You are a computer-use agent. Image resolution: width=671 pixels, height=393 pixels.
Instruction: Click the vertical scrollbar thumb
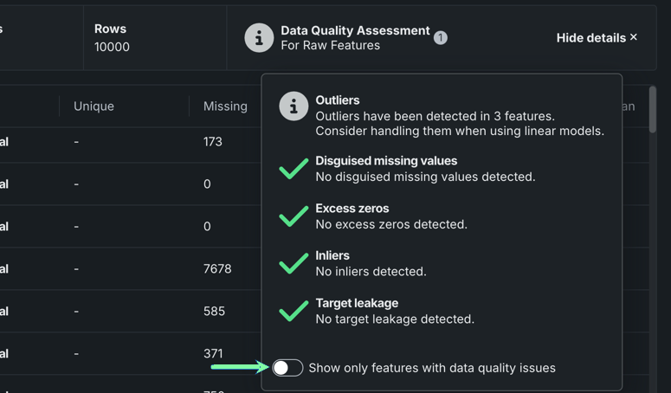tap(653, 109)
